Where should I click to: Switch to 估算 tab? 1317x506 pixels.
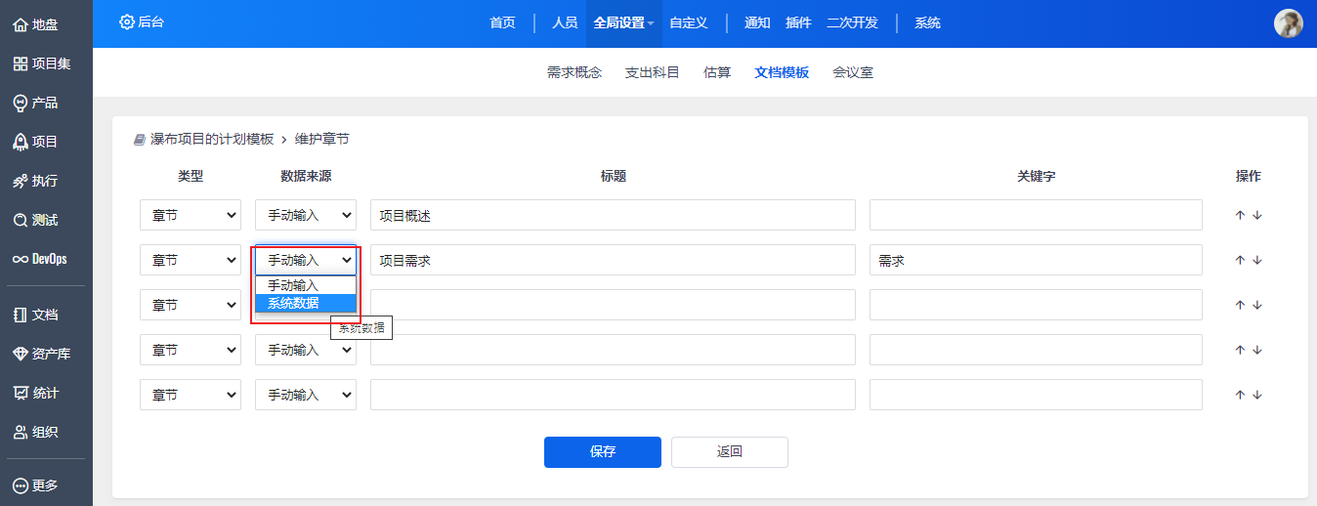717,72
